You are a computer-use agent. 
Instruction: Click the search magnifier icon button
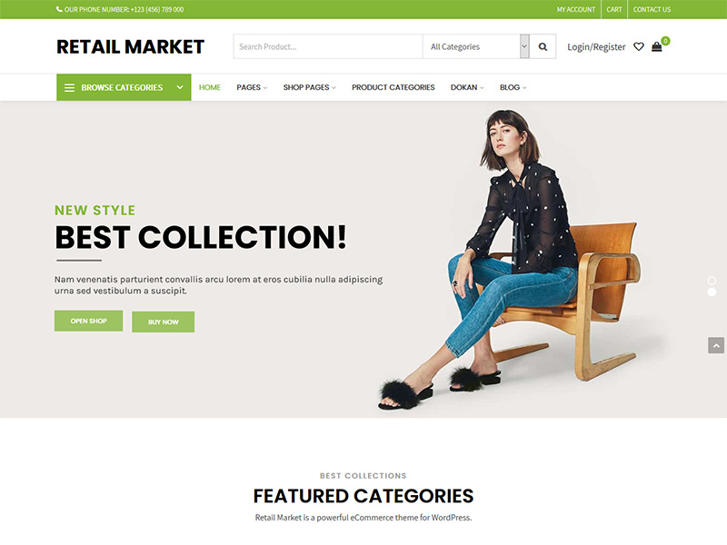543,47
